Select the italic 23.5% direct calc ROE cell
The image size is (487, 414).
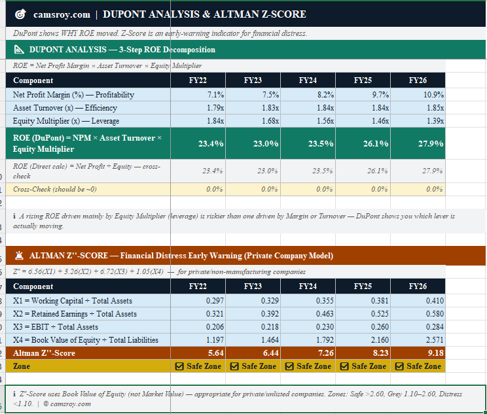pos(308,171)
